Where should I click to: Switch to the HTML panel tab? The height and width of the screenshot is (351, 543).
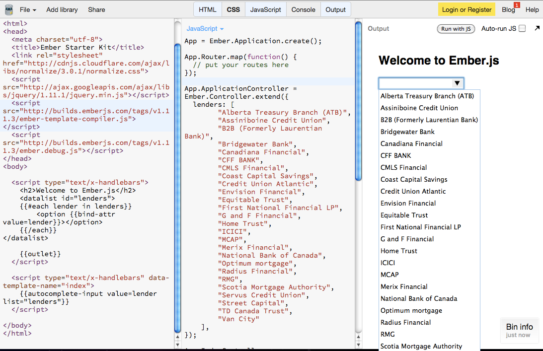[x=208, y=9]
